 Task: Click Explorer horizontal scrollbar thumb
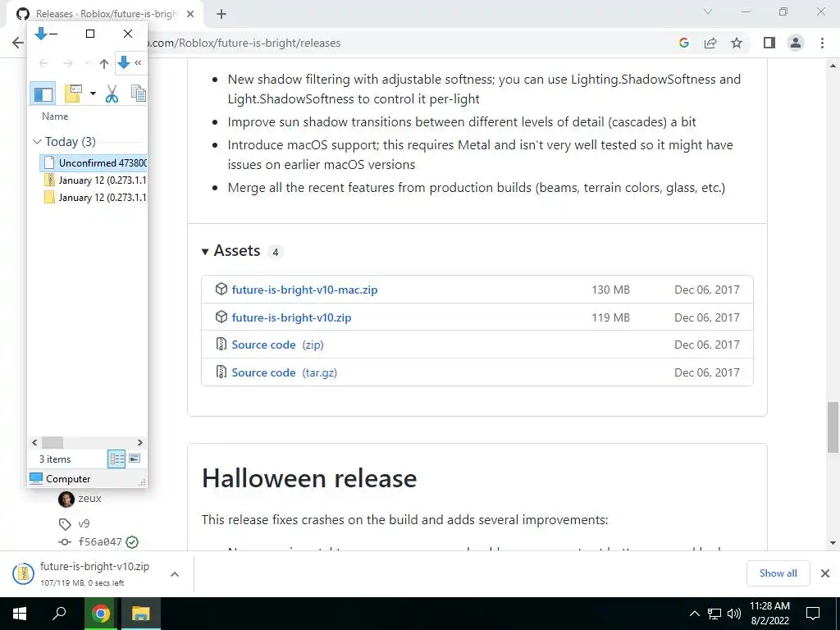52,442
